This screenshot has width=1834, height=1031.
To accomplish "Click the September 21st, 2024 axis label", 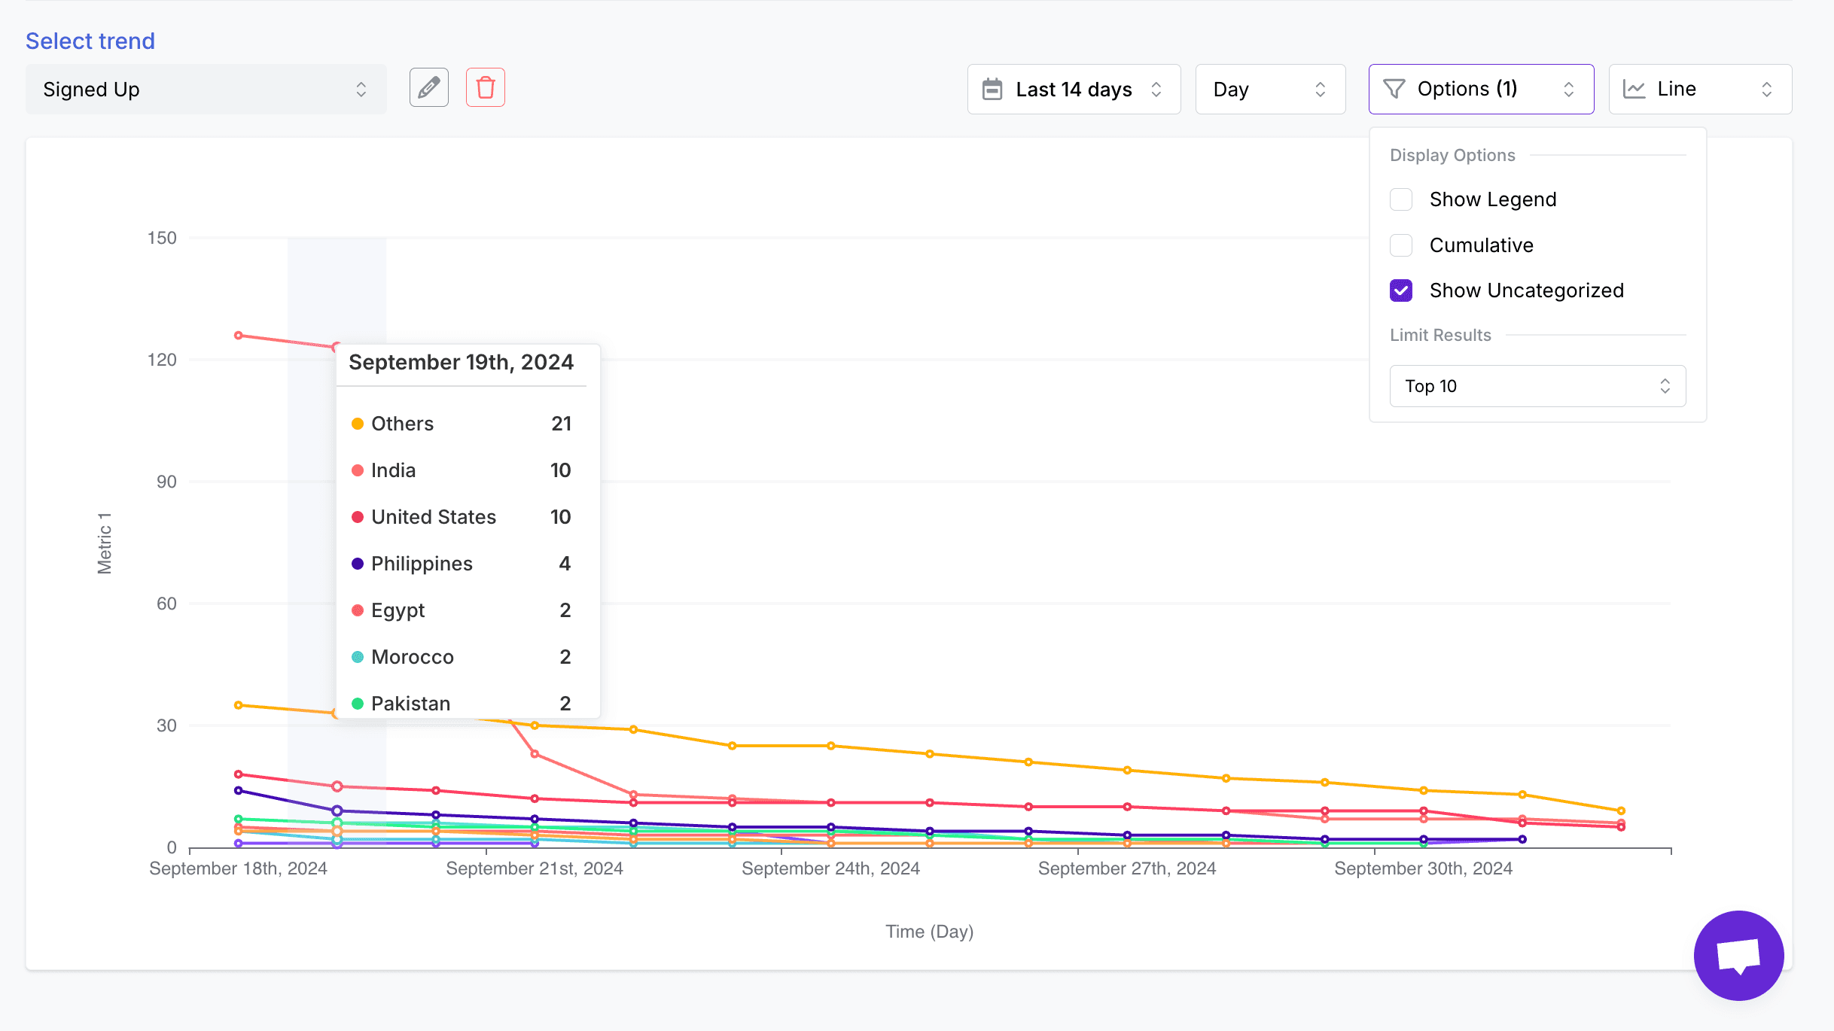I will [x=535, y=868].
